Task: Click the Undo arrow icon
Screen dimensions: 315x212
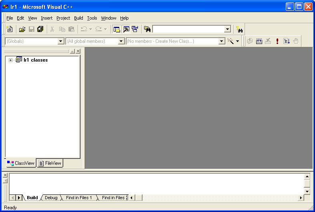Action: point(84,29)
